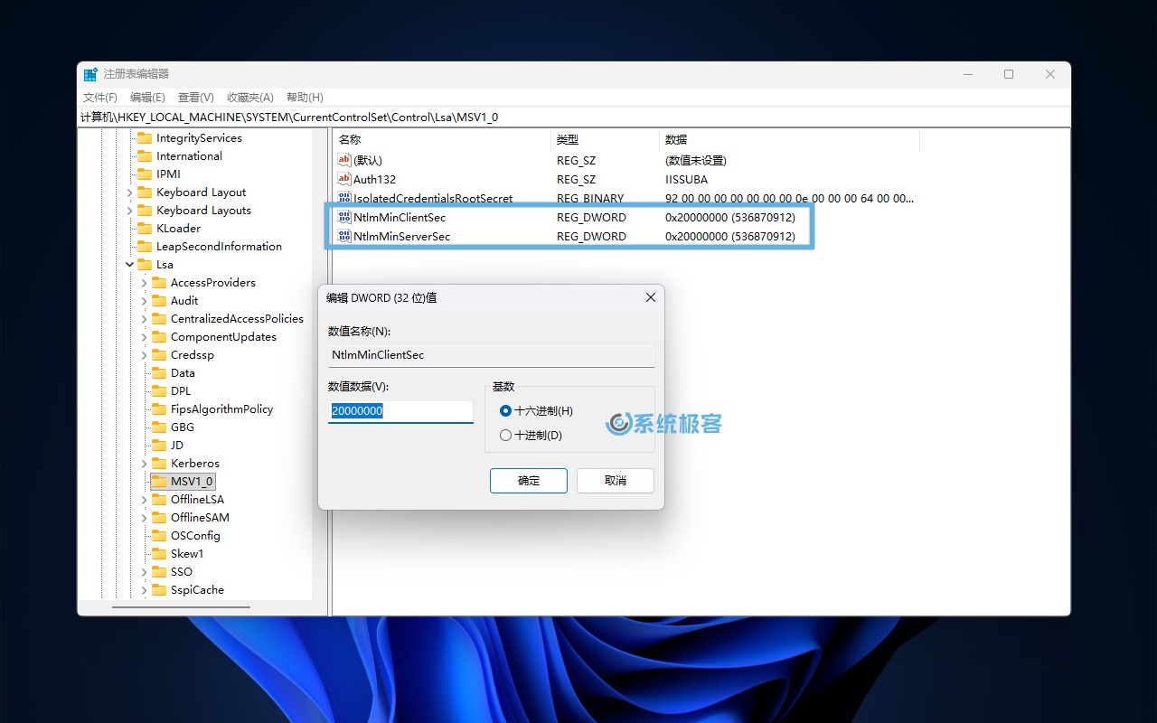
Task: Click the IPMI folder icon
Action: (x=144, y=174)
